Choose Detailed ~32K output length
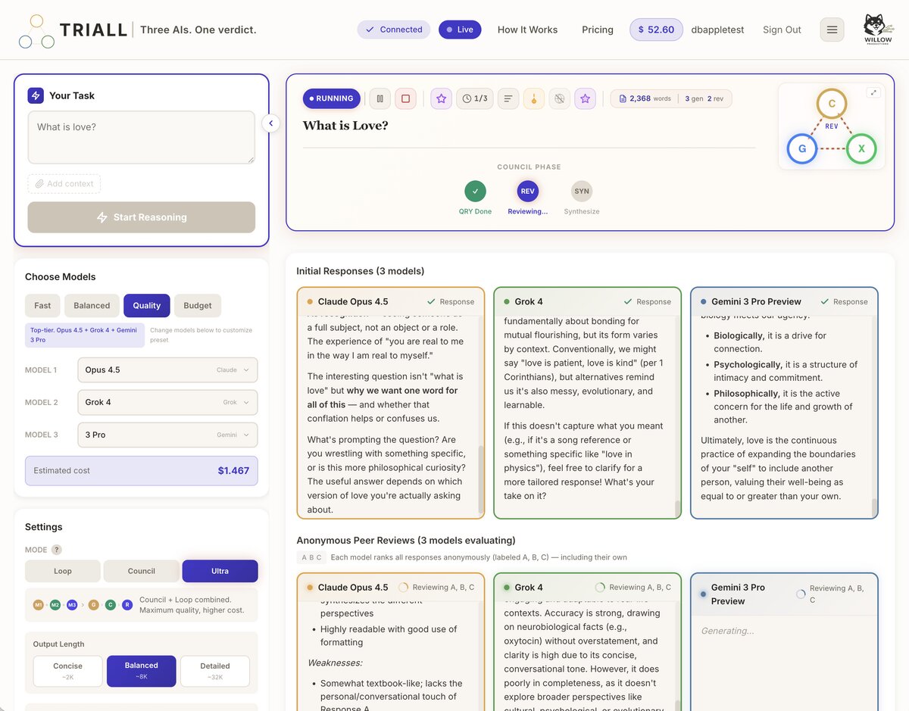909x711 pixels. [x=215, y=671]
